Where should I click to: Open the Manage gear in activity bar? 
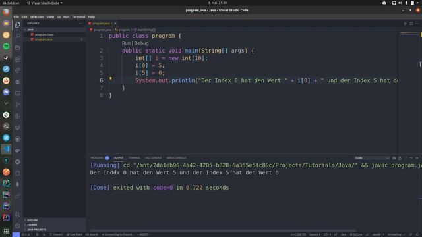(18, 226)
